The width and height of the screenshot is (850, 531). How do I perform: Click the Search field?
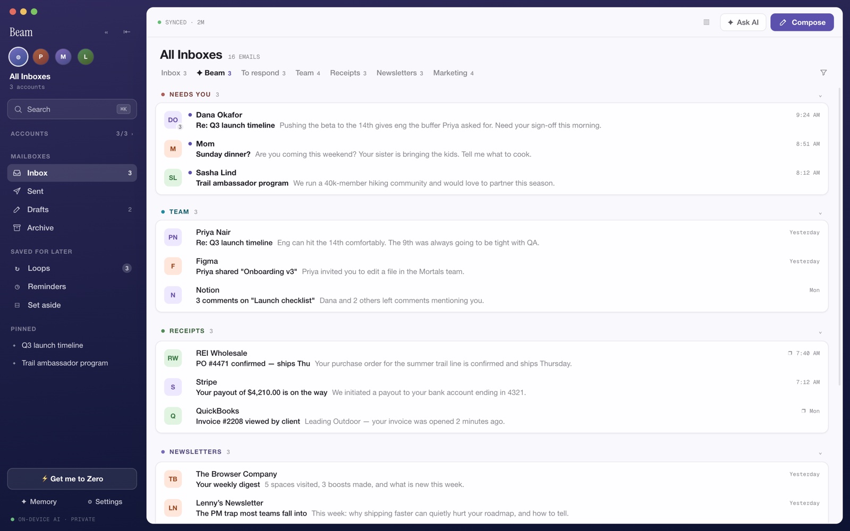72,109
